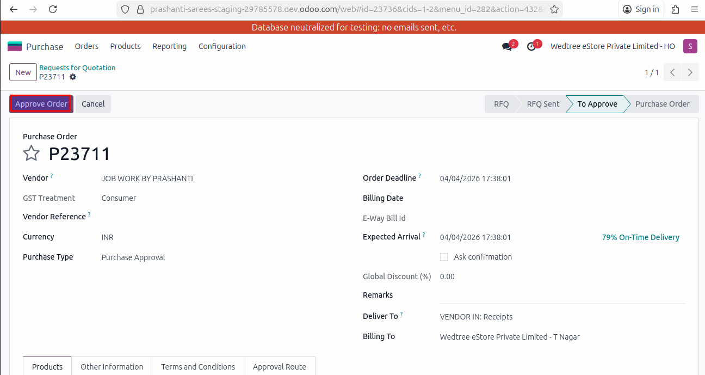Screen dimensions: 705x375
Task: Go to next record arrow
Action: click(x=690, y=72)
